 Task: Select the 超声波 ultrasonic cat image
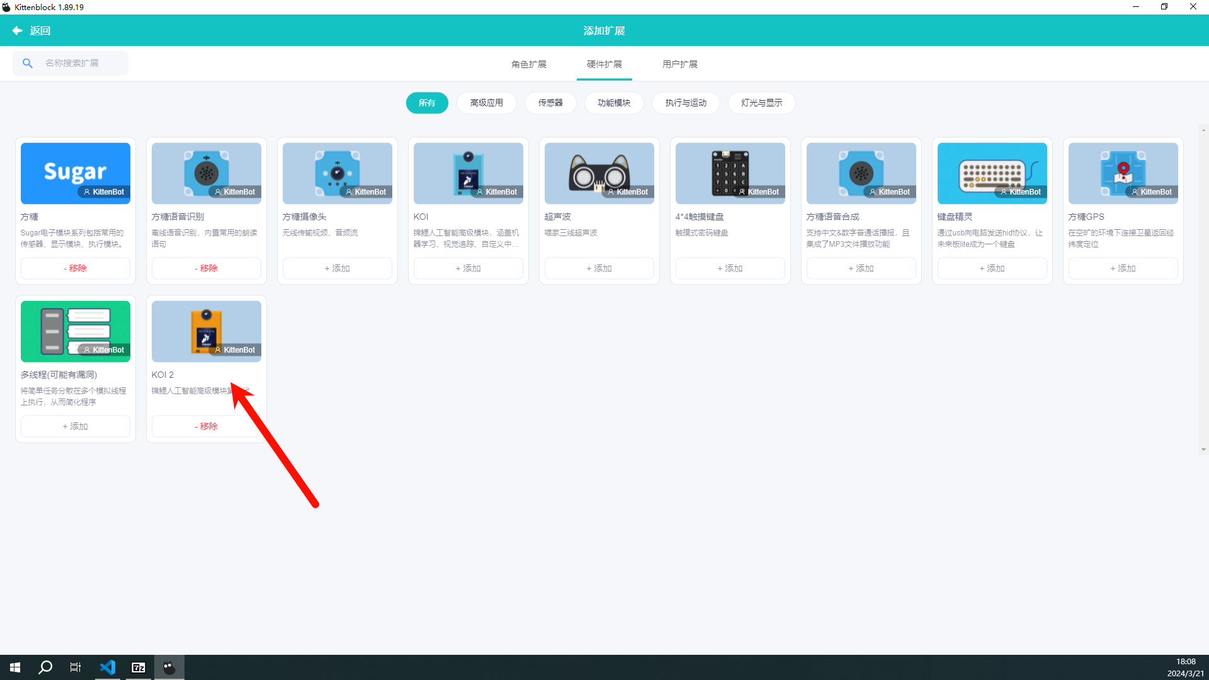(x=599, y=173)
